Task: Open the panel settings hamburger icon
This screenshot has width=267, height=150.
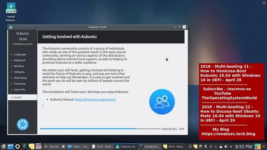Action: 264,146
